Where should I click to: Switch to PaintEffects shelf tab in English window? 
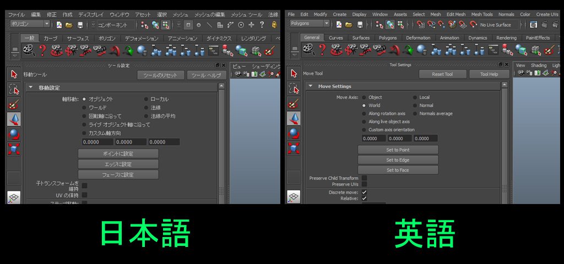tap(538, 38)
